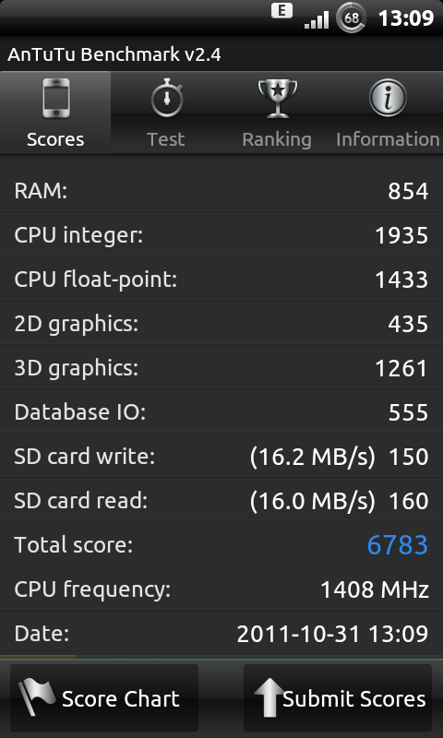Select the Total score value 6783
443x738 pixels.
pos(398,545)
